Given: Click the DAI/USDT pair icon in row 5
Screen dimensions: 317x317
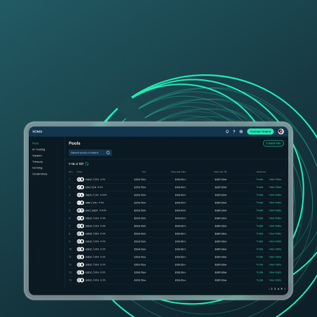Looking at the screenshot, I should [x=80, y=210].
